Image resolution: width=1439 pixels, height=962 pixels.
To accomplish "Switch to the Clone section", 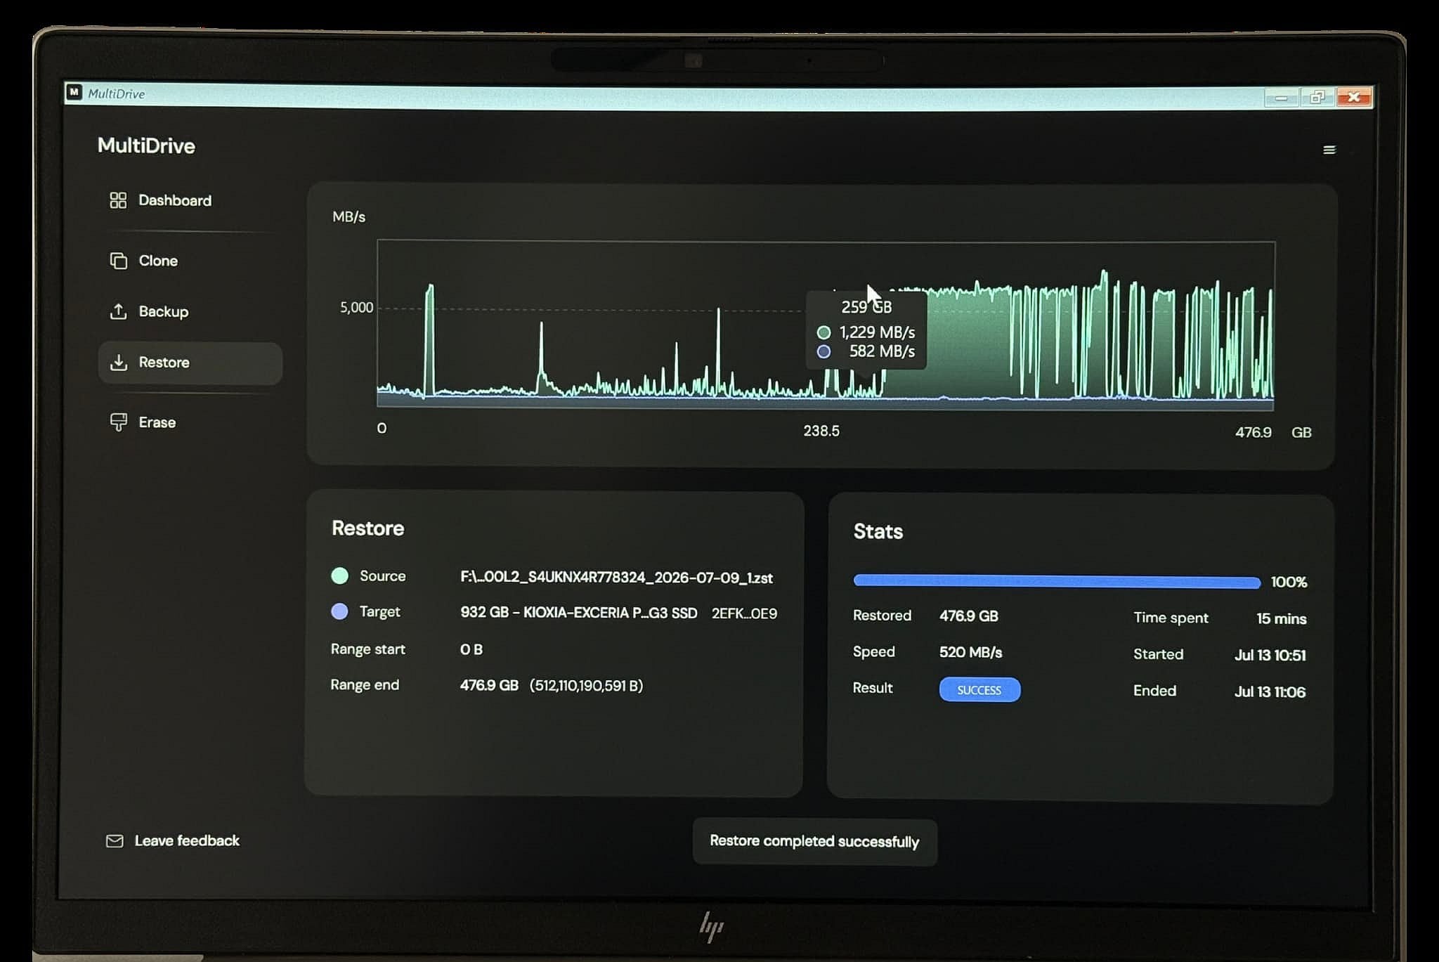I will point(158,261).
